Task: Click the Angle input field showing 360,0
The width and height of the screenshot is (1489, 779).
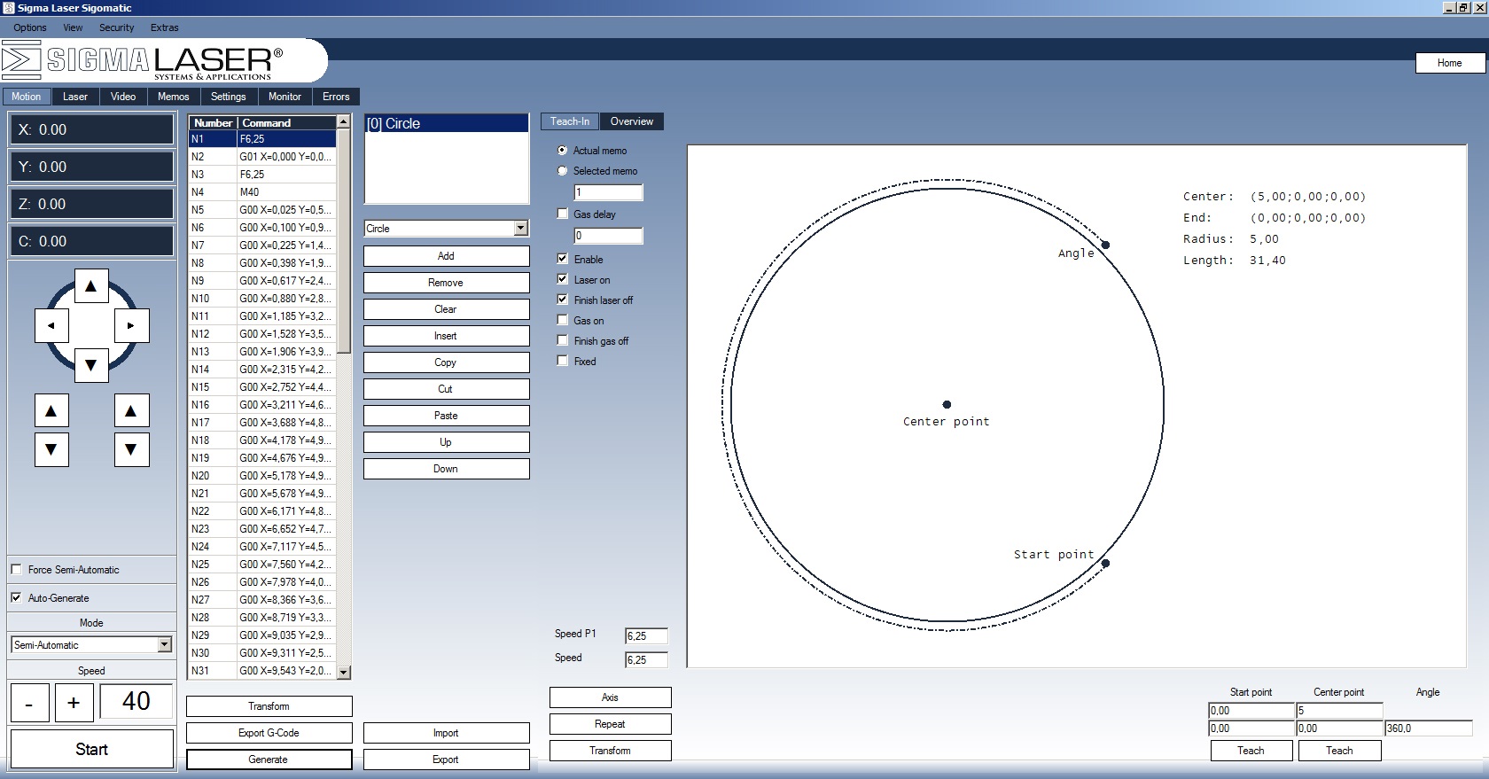Action: (x=1427, y=728)
